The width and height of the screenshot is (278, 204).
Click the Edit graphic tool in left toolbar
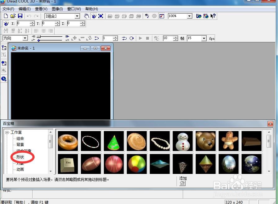click(x=4, y=70)
